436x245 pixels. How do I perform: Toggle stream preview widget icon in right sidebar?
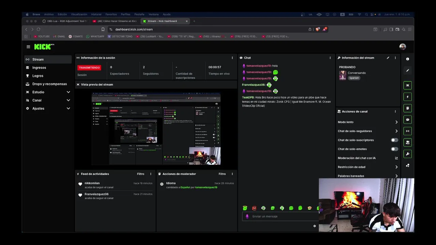pos(407,85)
